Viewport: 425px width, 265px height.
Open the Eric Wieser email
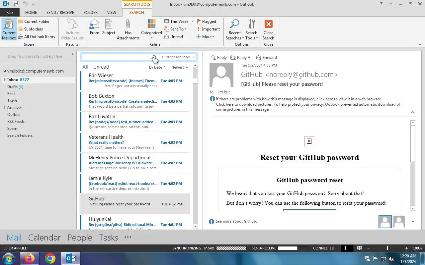(135, 80)
